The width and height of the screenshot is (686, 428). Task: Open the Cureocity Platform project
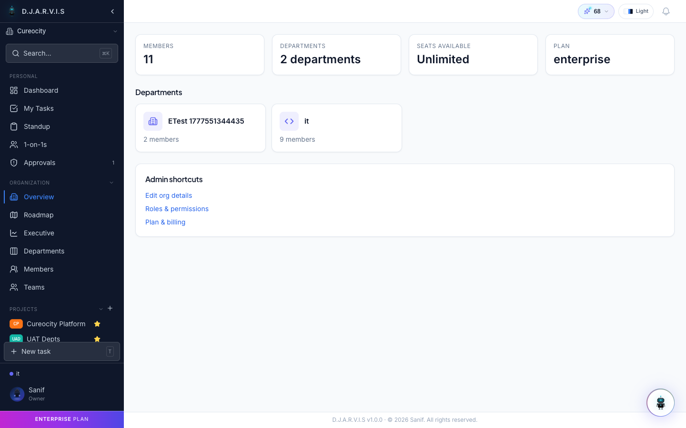[56, 324]
